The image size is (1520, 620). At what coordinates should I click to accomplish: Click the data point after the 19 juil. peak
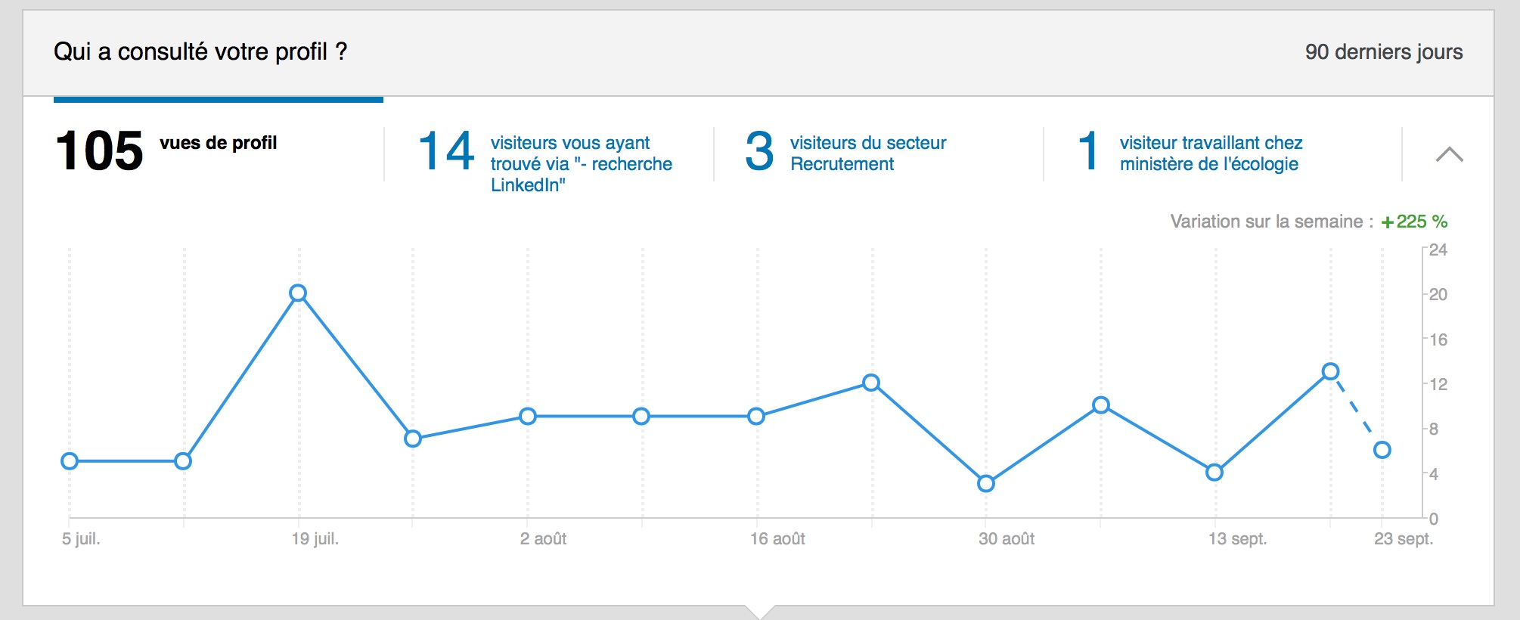click(x=413, y=439)
